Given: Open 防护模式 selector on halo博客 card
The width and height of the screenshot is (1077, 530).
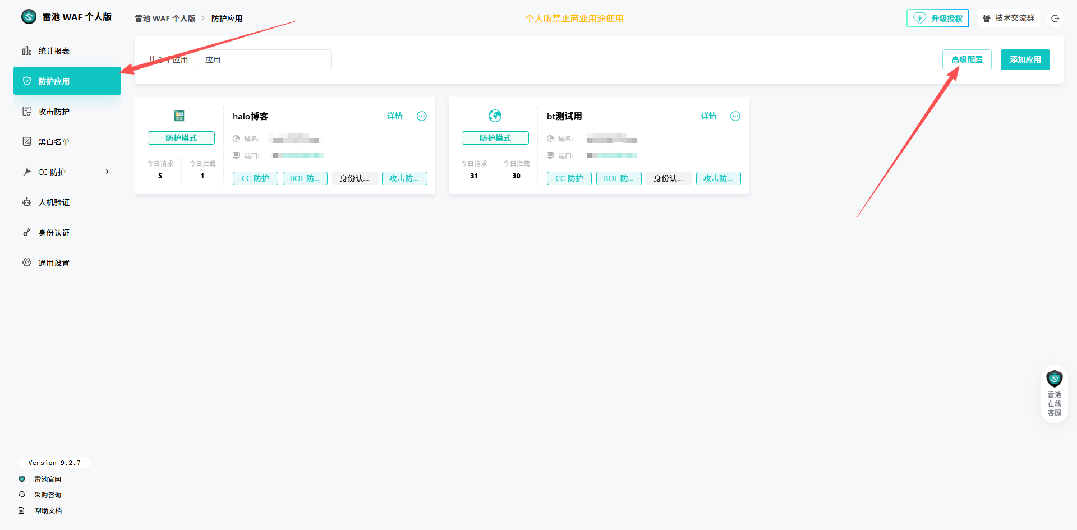Looking at the screenshot, I should click(181, 138).
